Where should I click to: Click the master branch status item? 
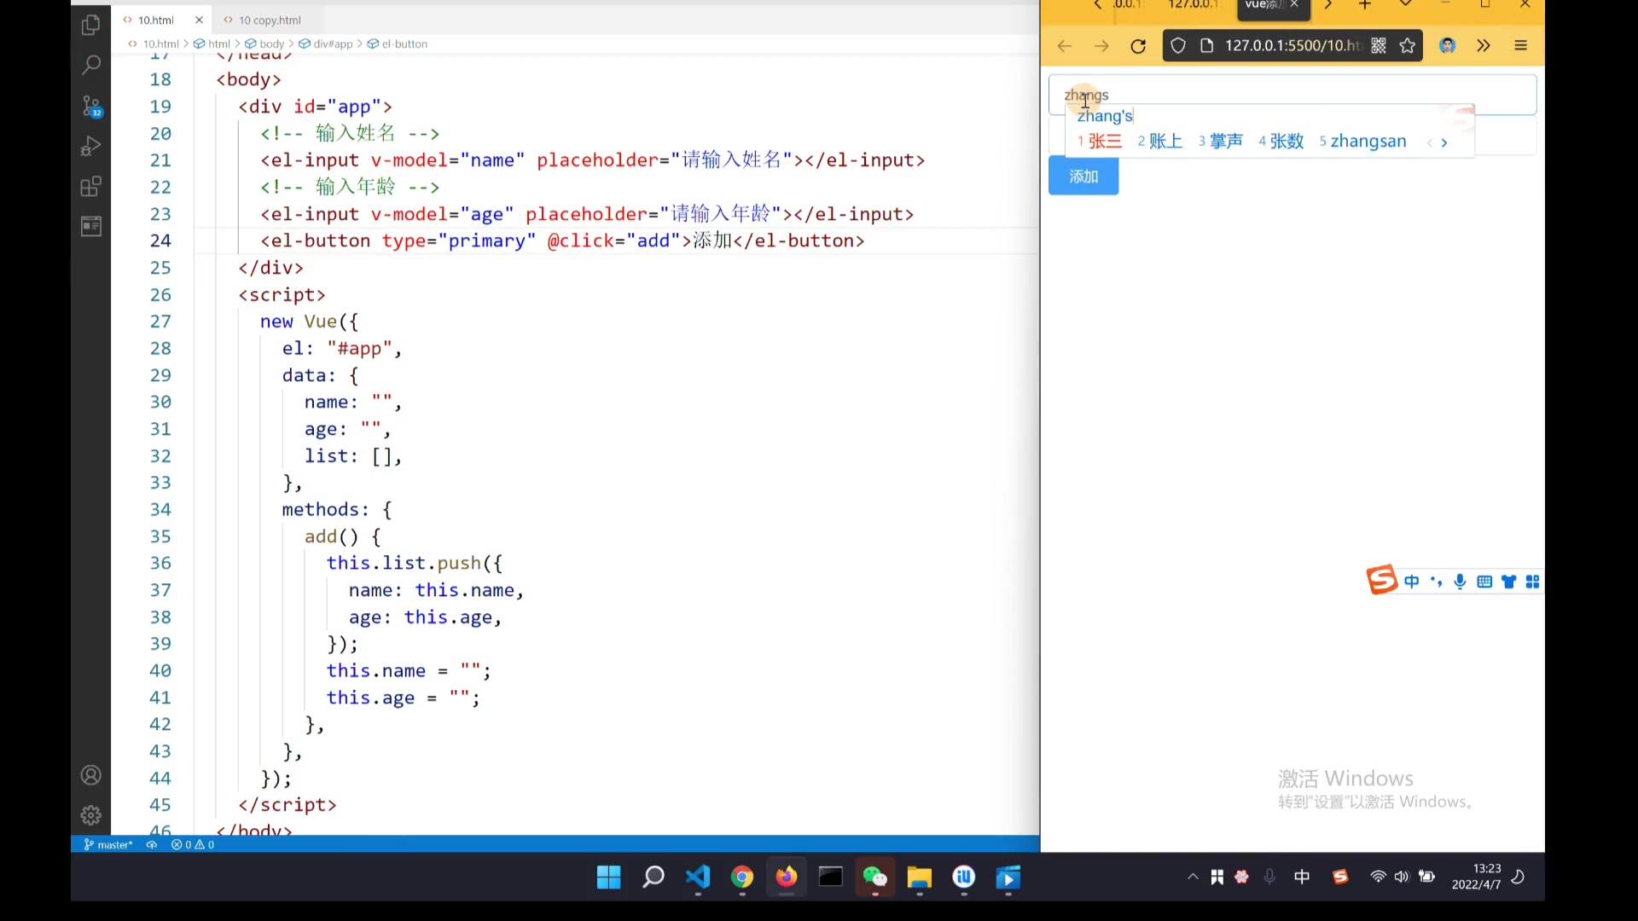point(108,845)
